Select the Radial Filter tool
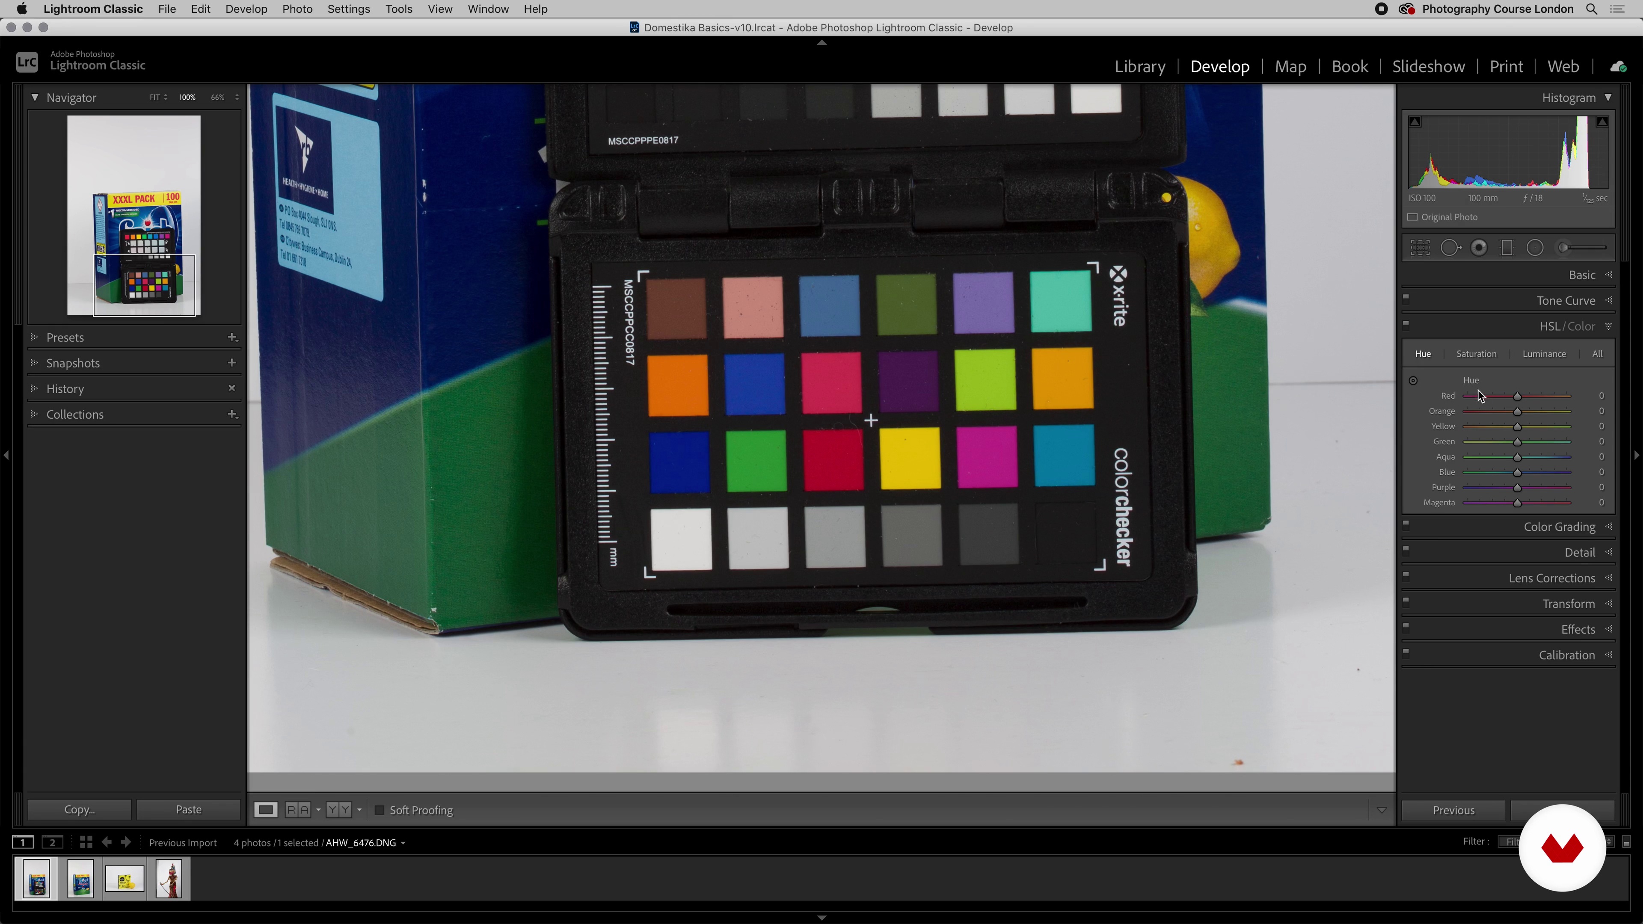Screen dimensions: 1643x924 coord(1535,248)
